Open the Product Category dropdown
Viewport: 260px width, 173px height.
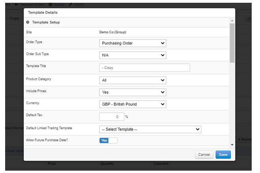[x=133, y=80]
